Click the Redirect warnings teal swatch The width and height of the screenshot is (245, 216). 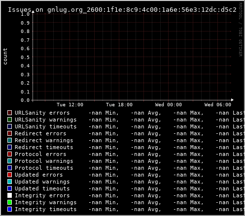pyautogui.click(x=9, y=140)
